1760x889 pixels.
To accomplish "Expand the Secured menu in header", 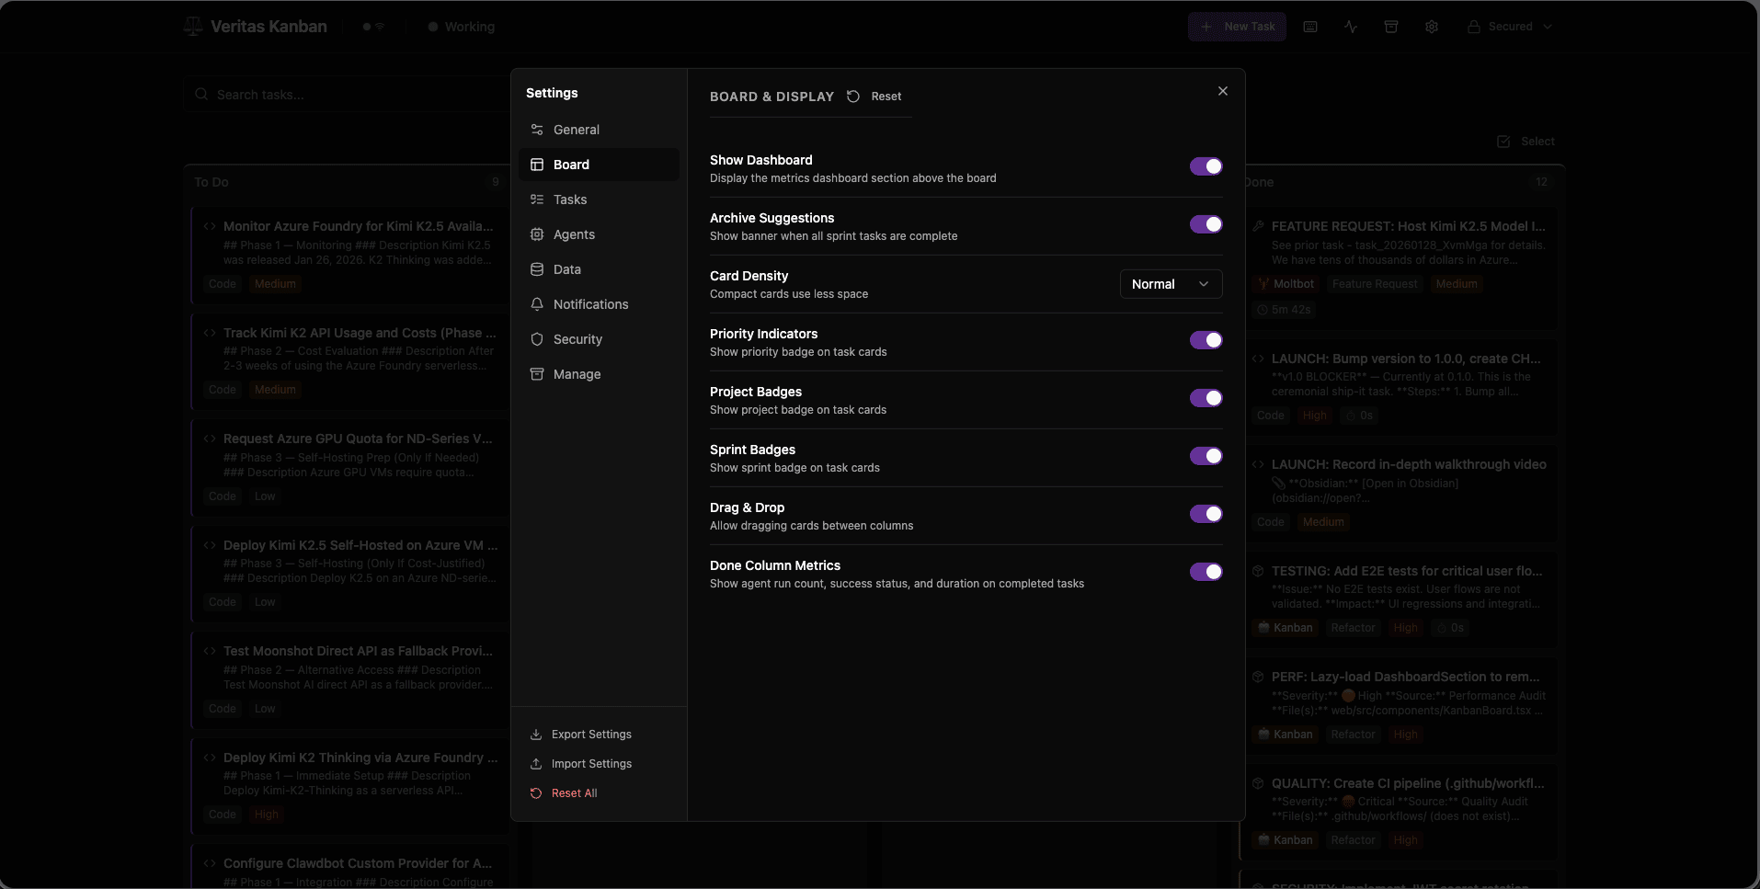I will coord(1509,27).
